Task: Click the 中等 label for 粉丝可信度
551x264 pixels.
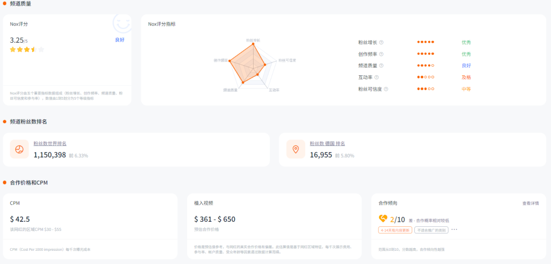Action: pos(466,89)
